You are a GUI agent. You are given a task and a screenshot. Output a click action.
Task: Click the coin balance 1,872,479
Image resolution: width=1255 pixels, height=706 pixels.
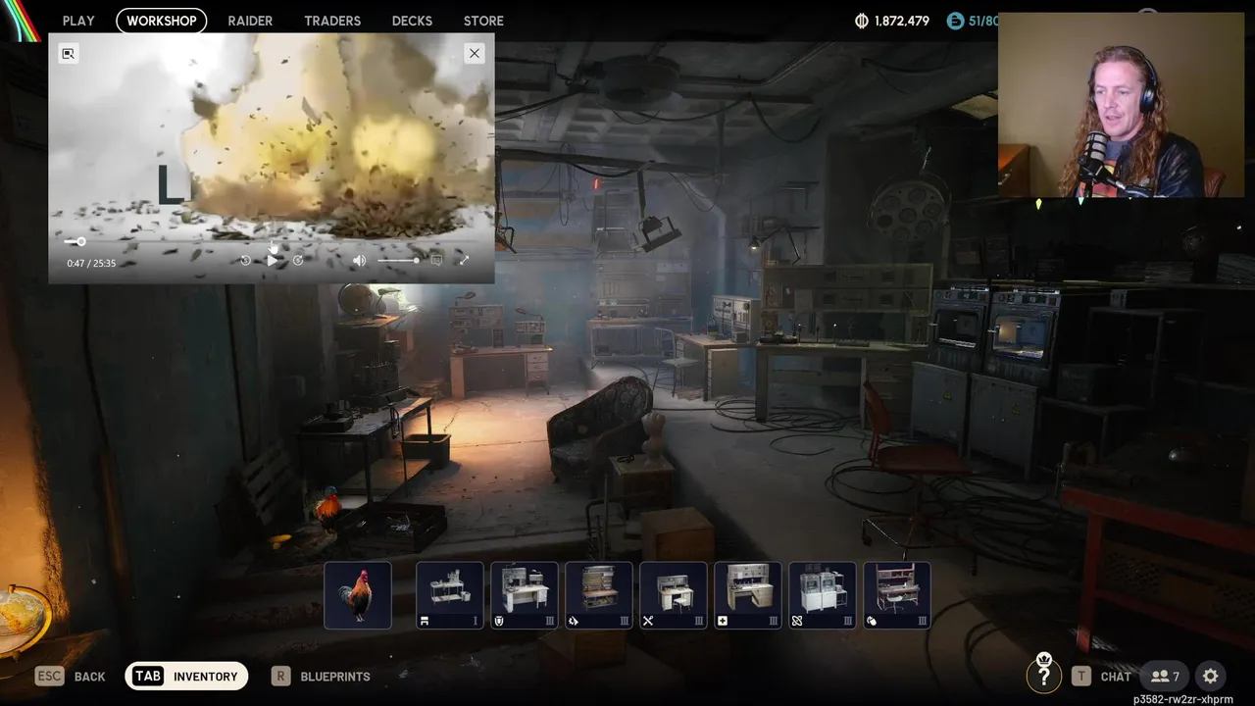click(891, 21)
